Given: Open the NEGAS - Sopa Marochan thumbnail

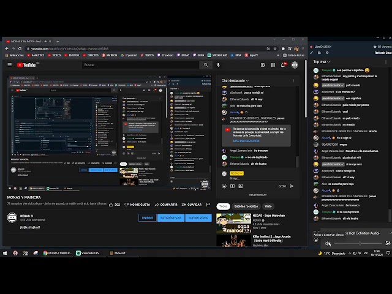Looking at the screenshot, I should pyautogui.click(x=234, y=223).
